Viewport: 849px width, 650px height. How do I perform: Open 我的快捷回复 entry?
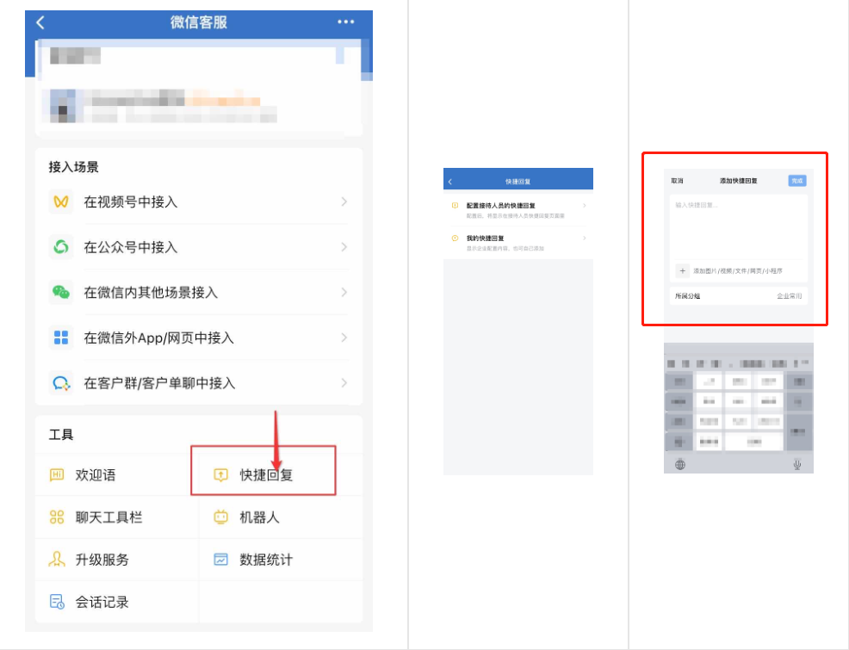tap(517, 242)
